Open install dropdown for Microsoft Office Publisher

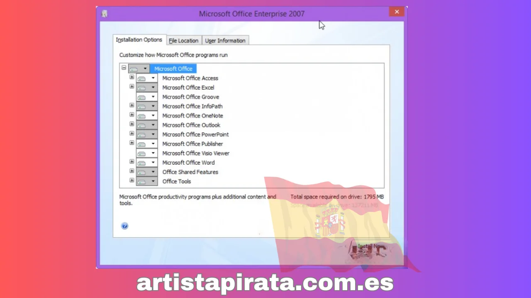147,144
